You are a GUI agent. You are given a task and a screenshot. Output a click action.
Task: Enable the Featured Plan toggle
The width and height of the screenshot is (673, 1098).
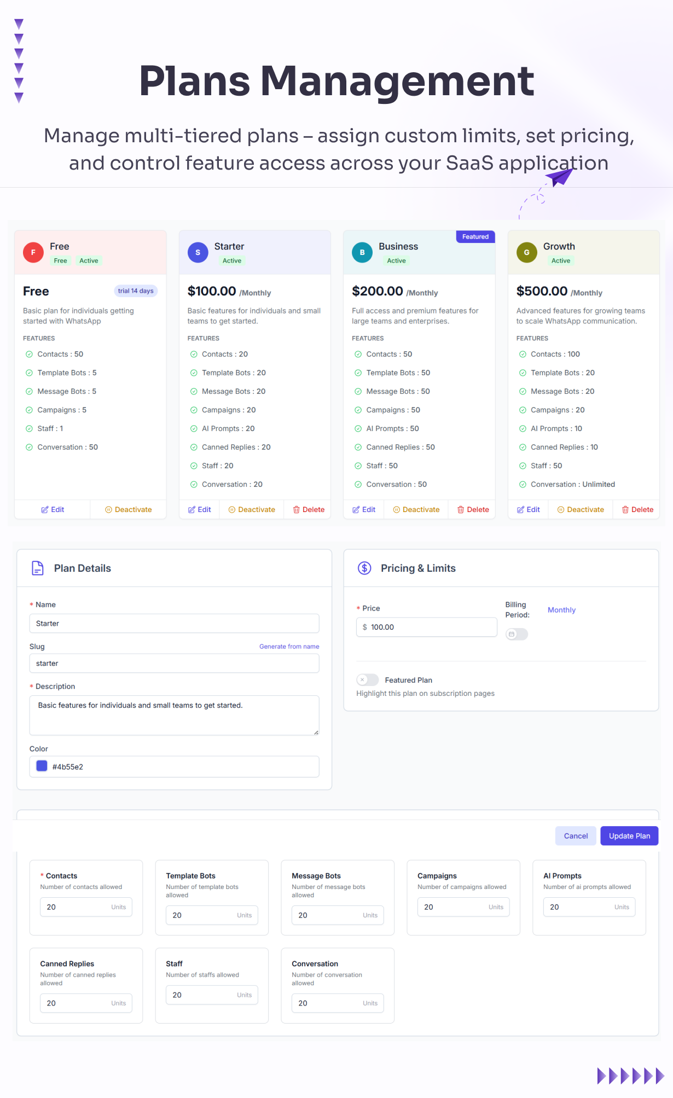pos(367,679)
